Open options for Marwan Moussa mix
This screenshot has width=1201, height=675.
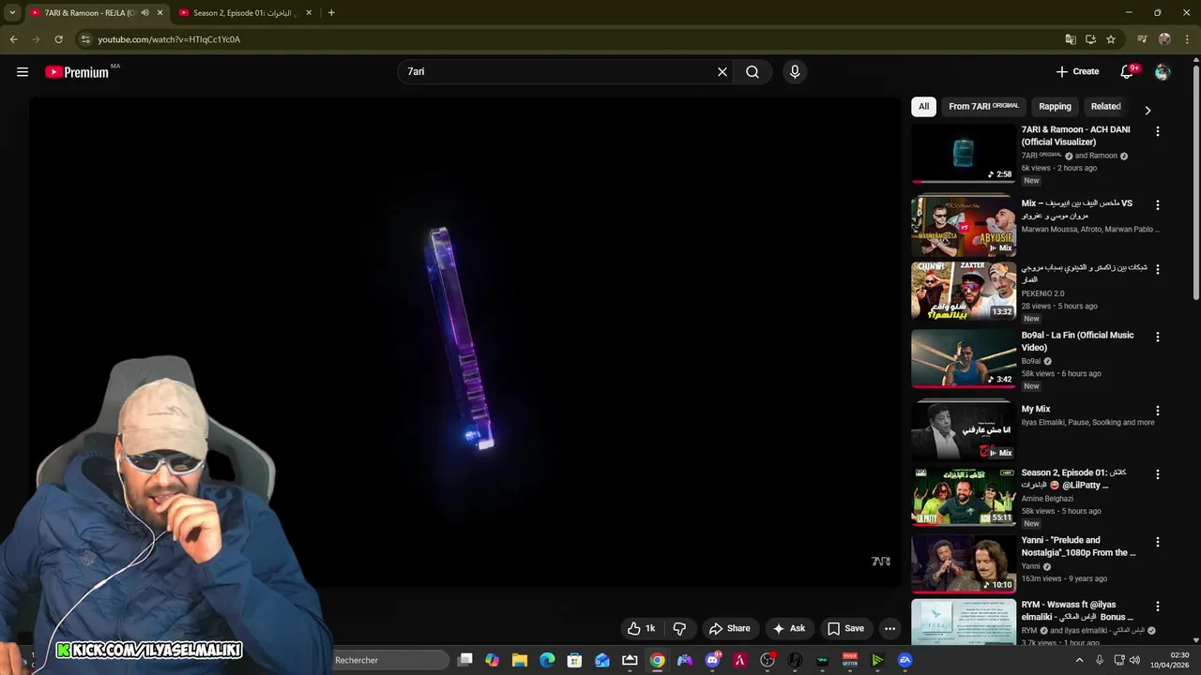(1157, 205)
